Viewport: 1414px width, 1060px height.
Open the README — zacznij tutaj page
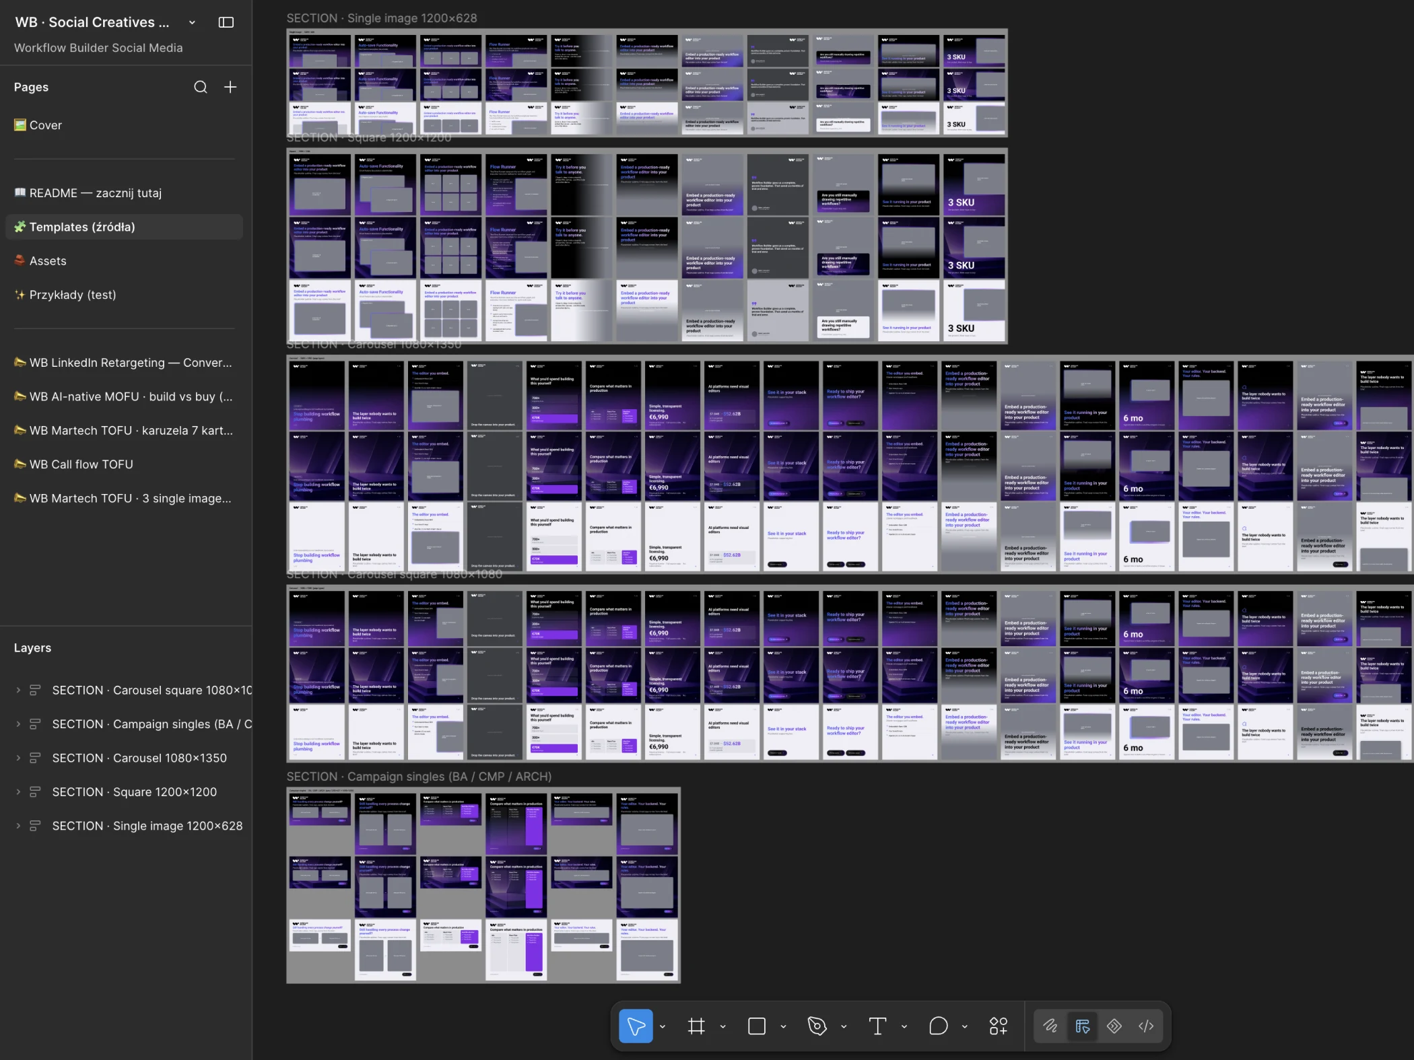(x=124, y=193)
